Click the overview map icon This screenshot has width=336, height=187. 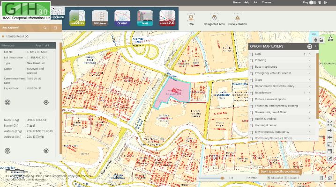330,144
